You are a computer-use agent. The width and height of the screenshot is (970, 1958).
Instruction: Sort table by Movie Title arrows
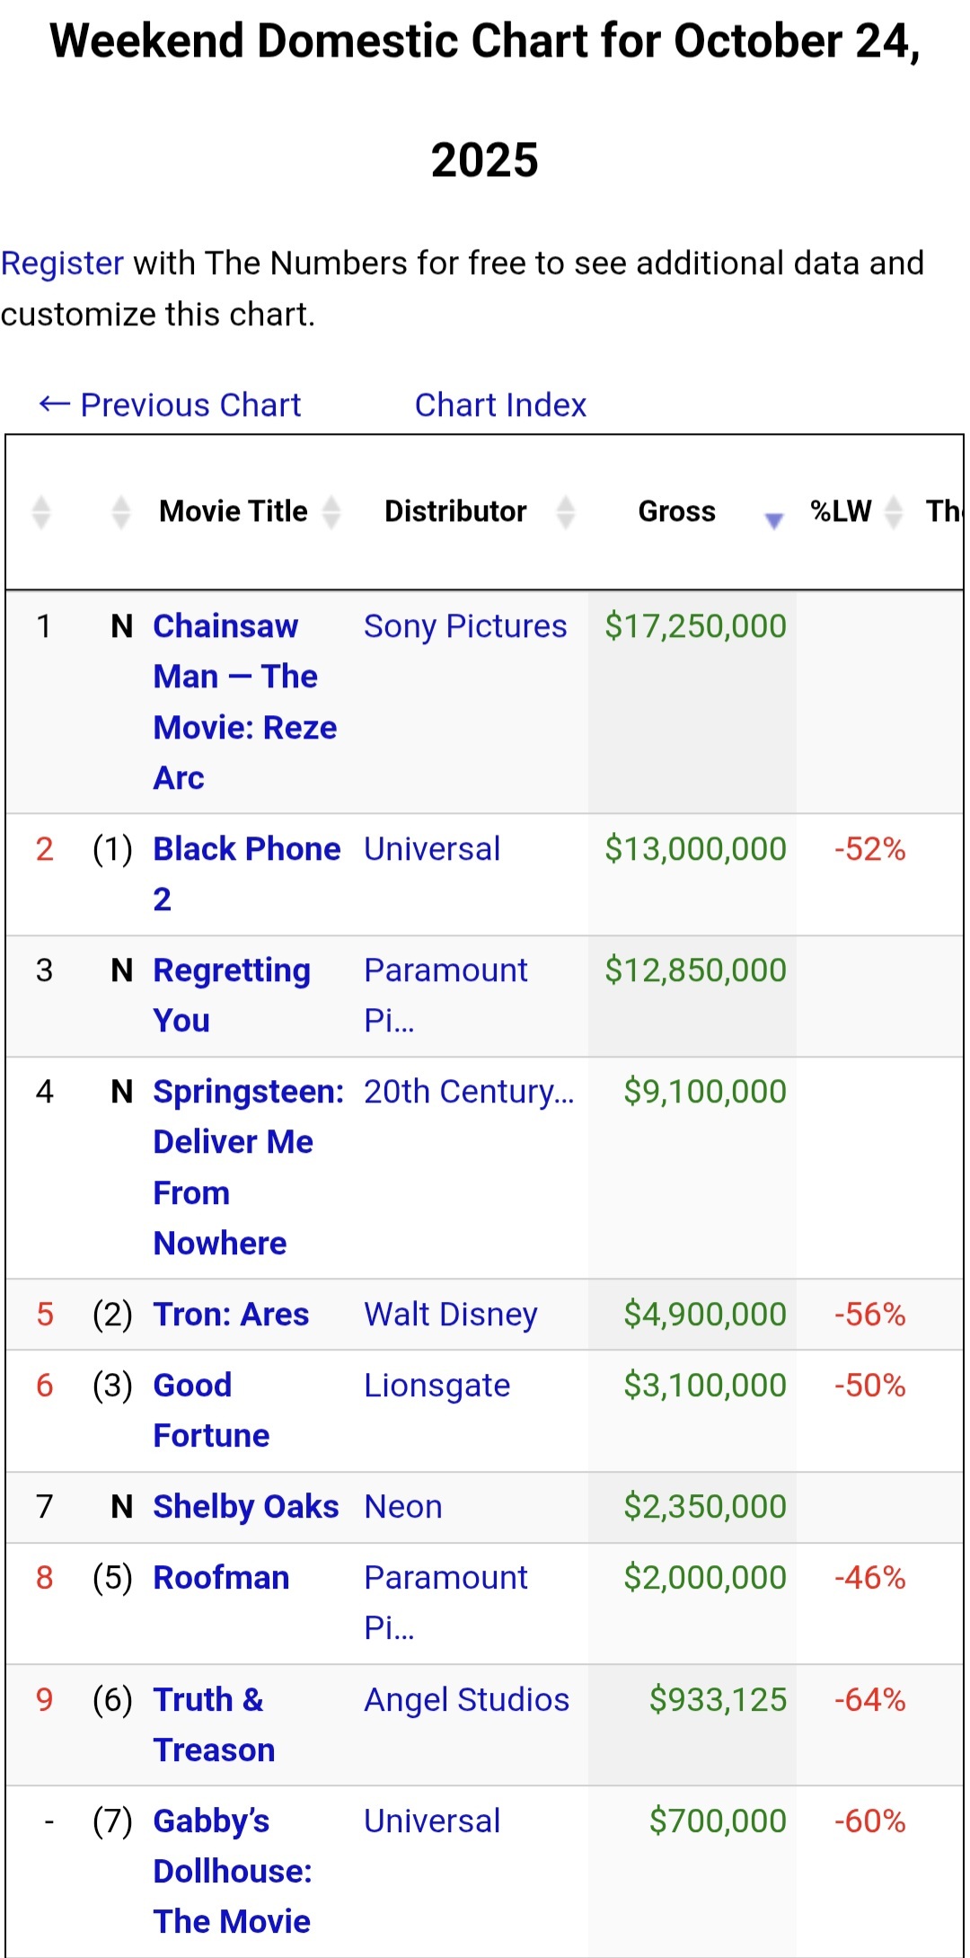tap(331, 512)
